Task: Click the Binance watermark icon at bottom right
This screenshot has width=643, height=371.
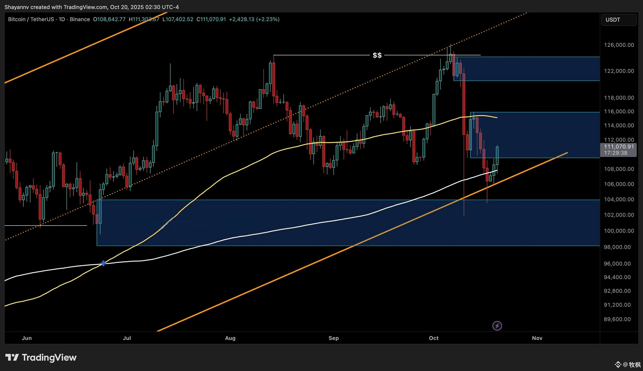Action: 618,365
